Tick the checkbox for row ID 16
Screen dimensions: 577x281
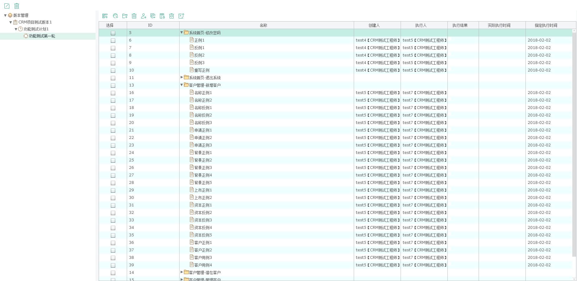tap(113, 93)
